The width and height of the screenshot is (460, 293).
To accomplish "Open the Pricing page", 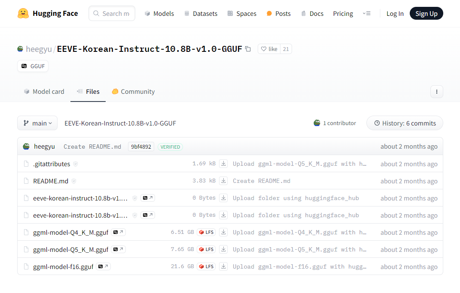I will [x=343, y=13].
